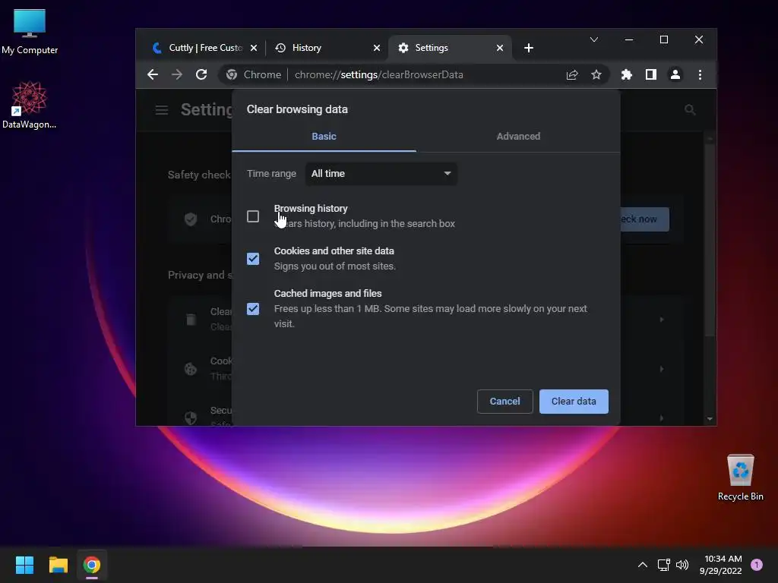Bookmark this page with star icon

point(596,75)
